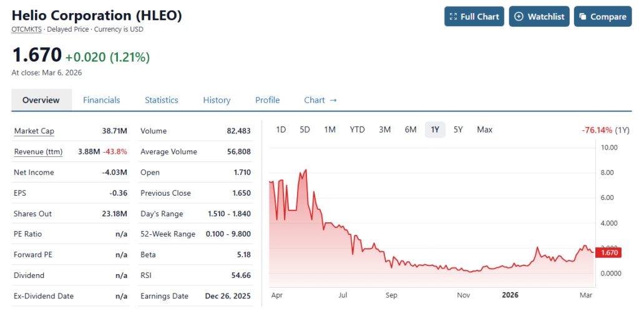Switch chart to 5D range
The image size is (639, 309).
pos(305,130)
